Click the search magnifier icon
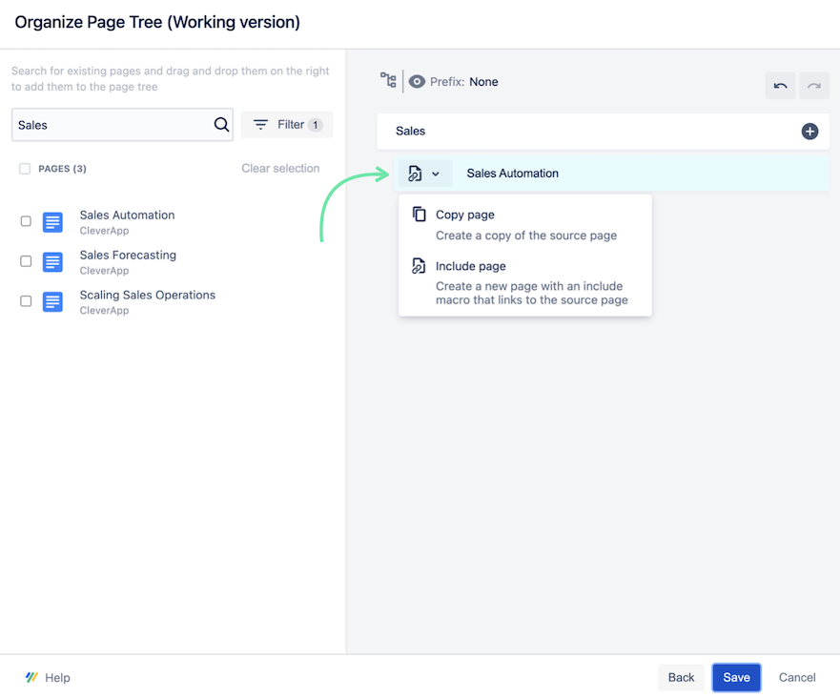This screenshot has height=698, width=840. [x=221, y=124]
